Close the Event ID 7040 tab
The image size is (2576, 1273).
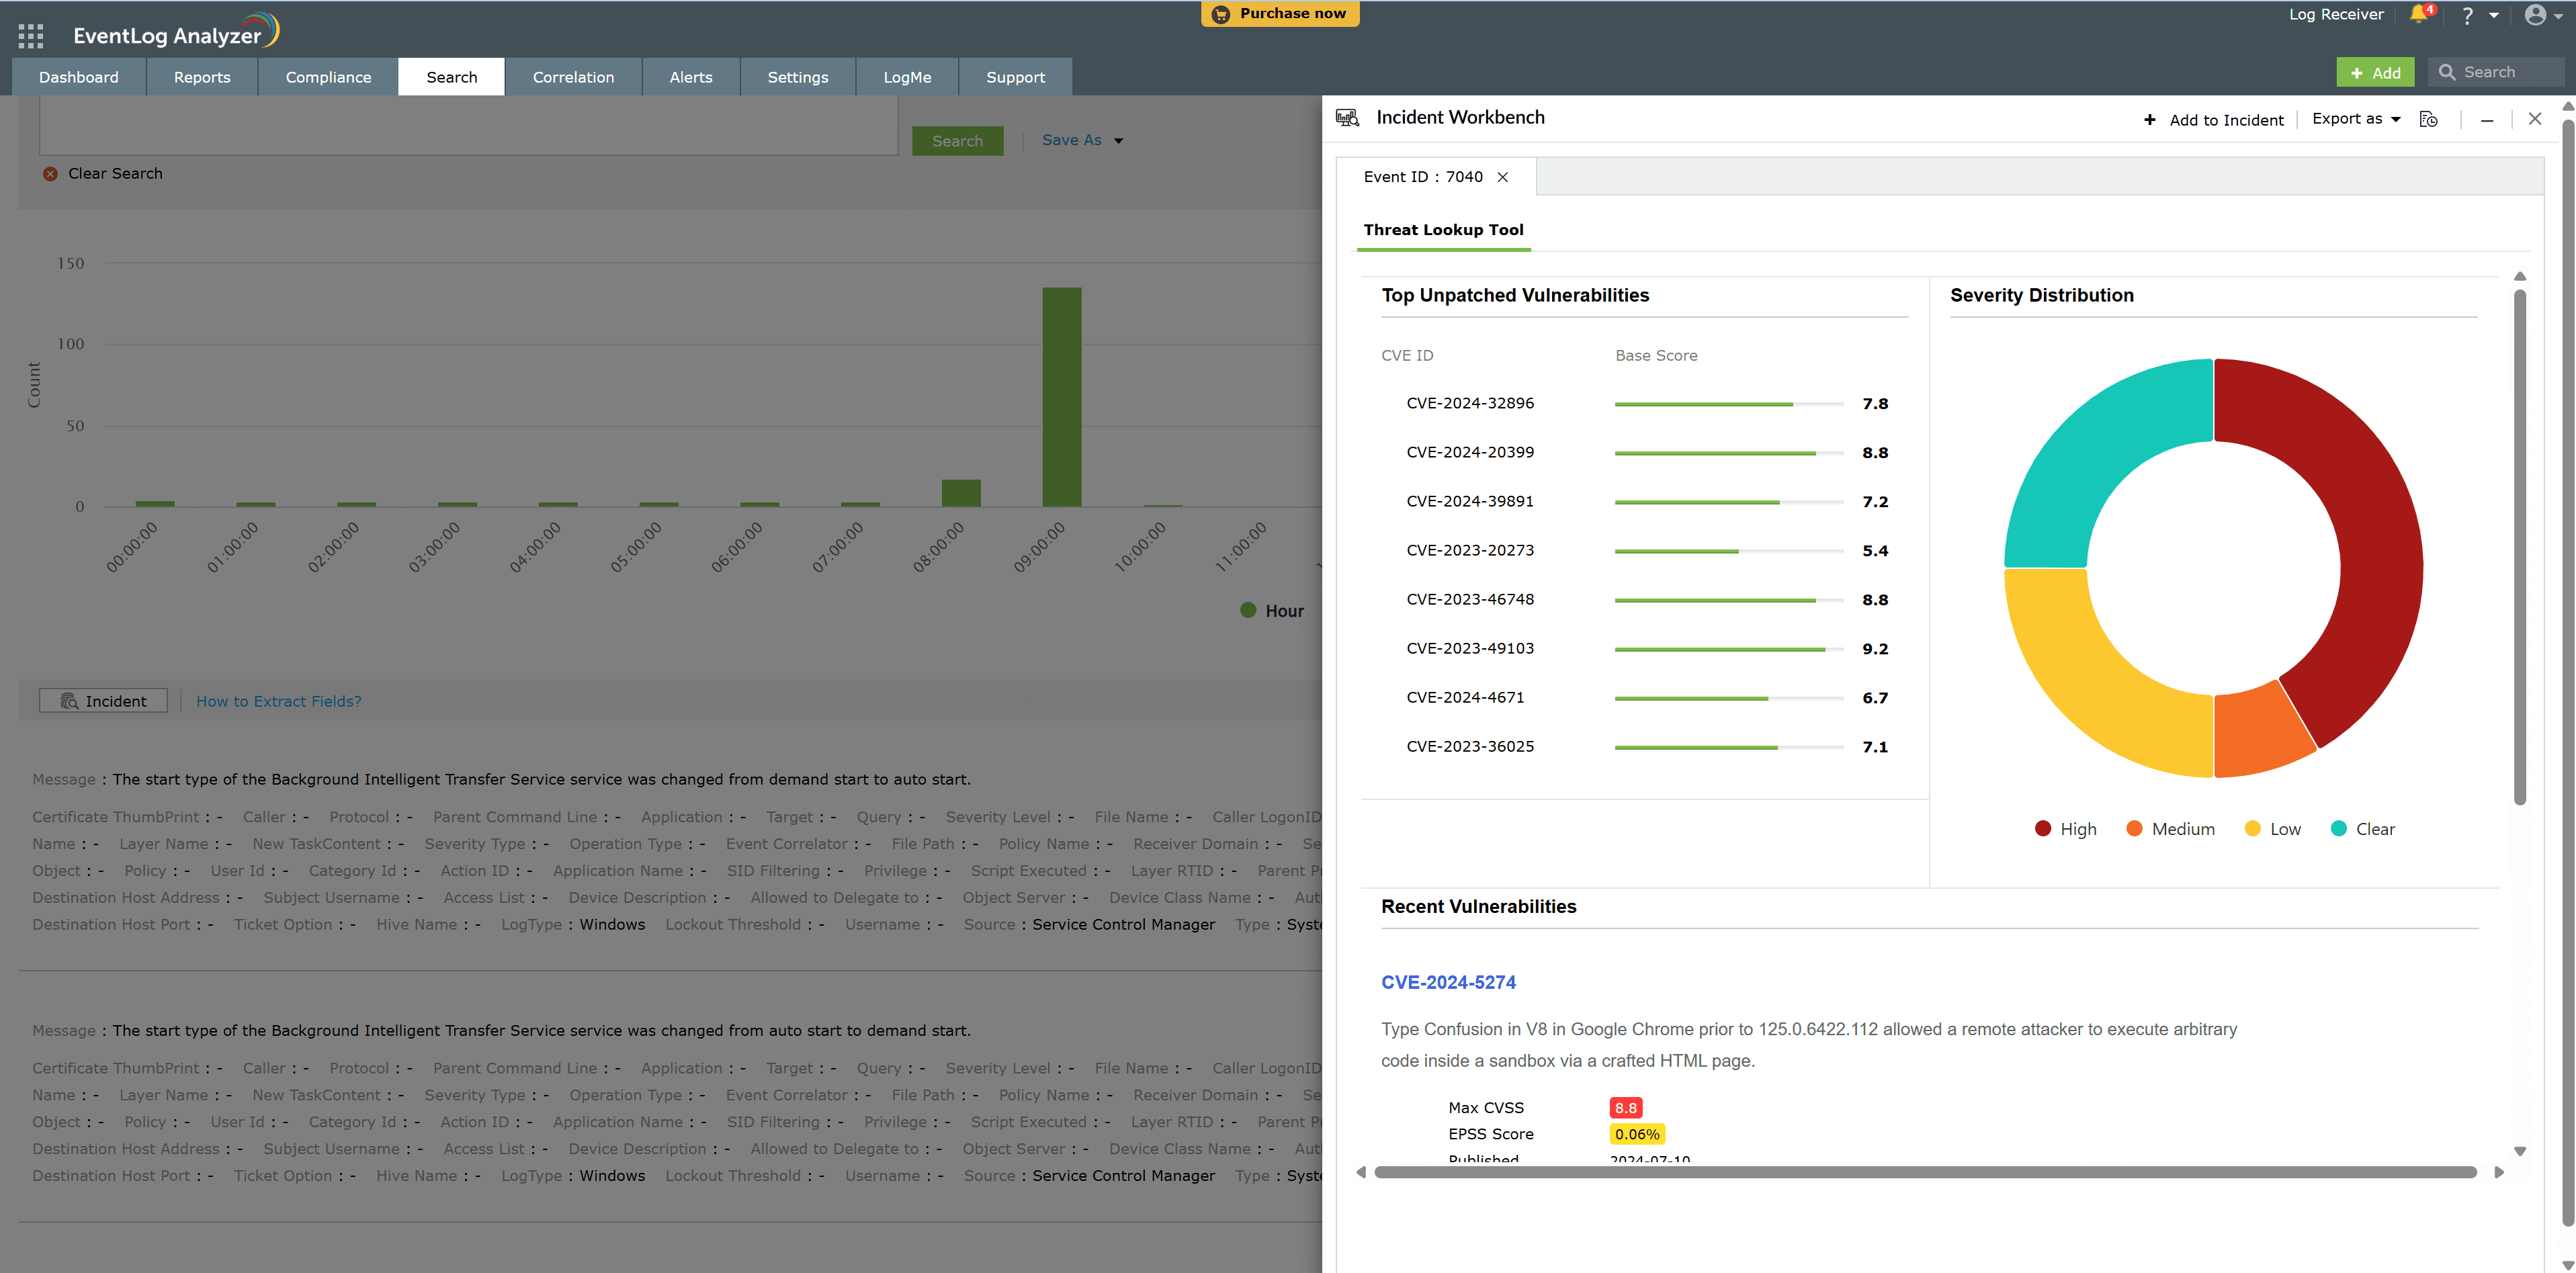click(x=1502, y=177)
